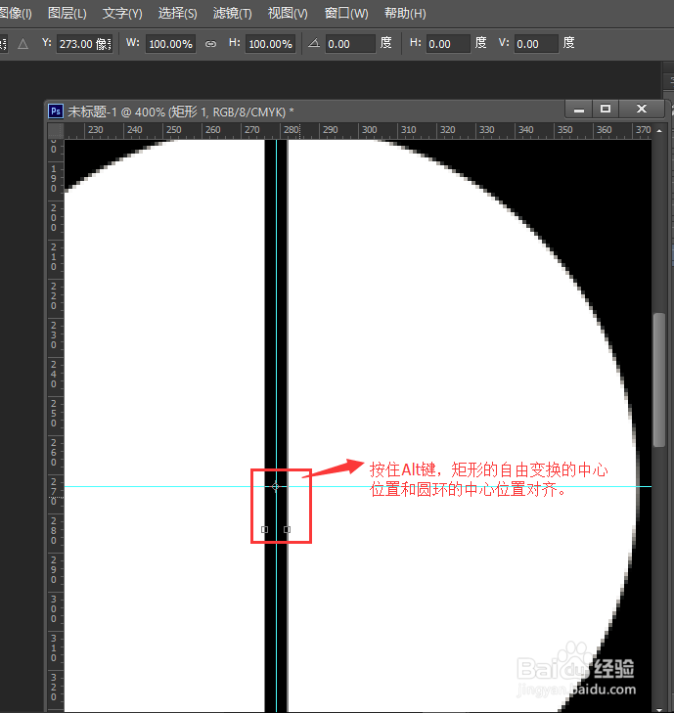Click the vertical scrollbar thumb
The width and height of the screenshot is (674, 713).
659,380
